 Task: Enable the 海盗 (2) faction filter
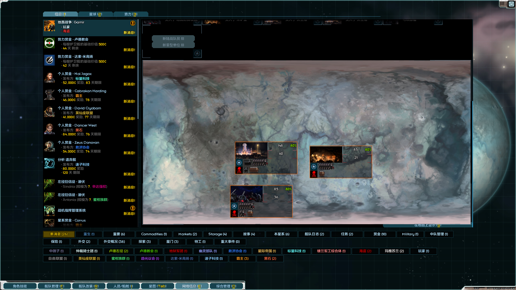point(365,251)
